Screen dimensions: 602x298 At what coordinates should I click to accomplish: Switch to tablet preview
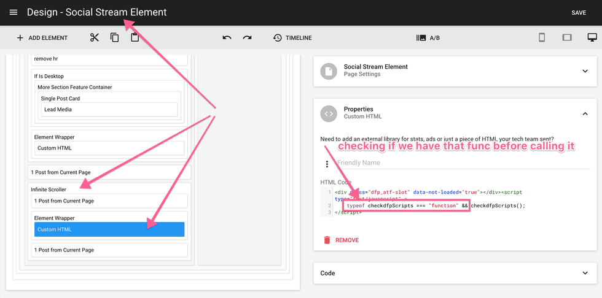pos(566,37)
